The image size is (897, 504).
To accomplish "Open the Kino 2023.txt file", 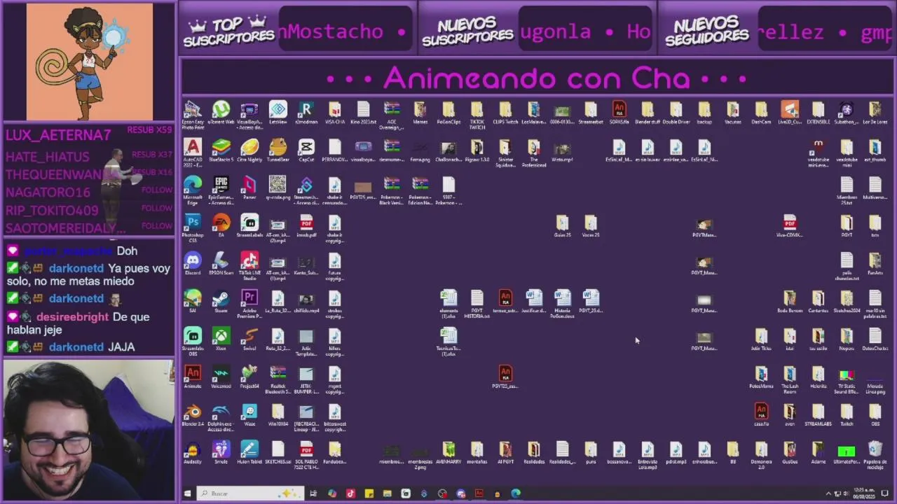I will [x=363, y=113].
